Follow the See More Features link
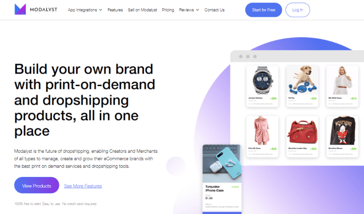 click(83, 186)
